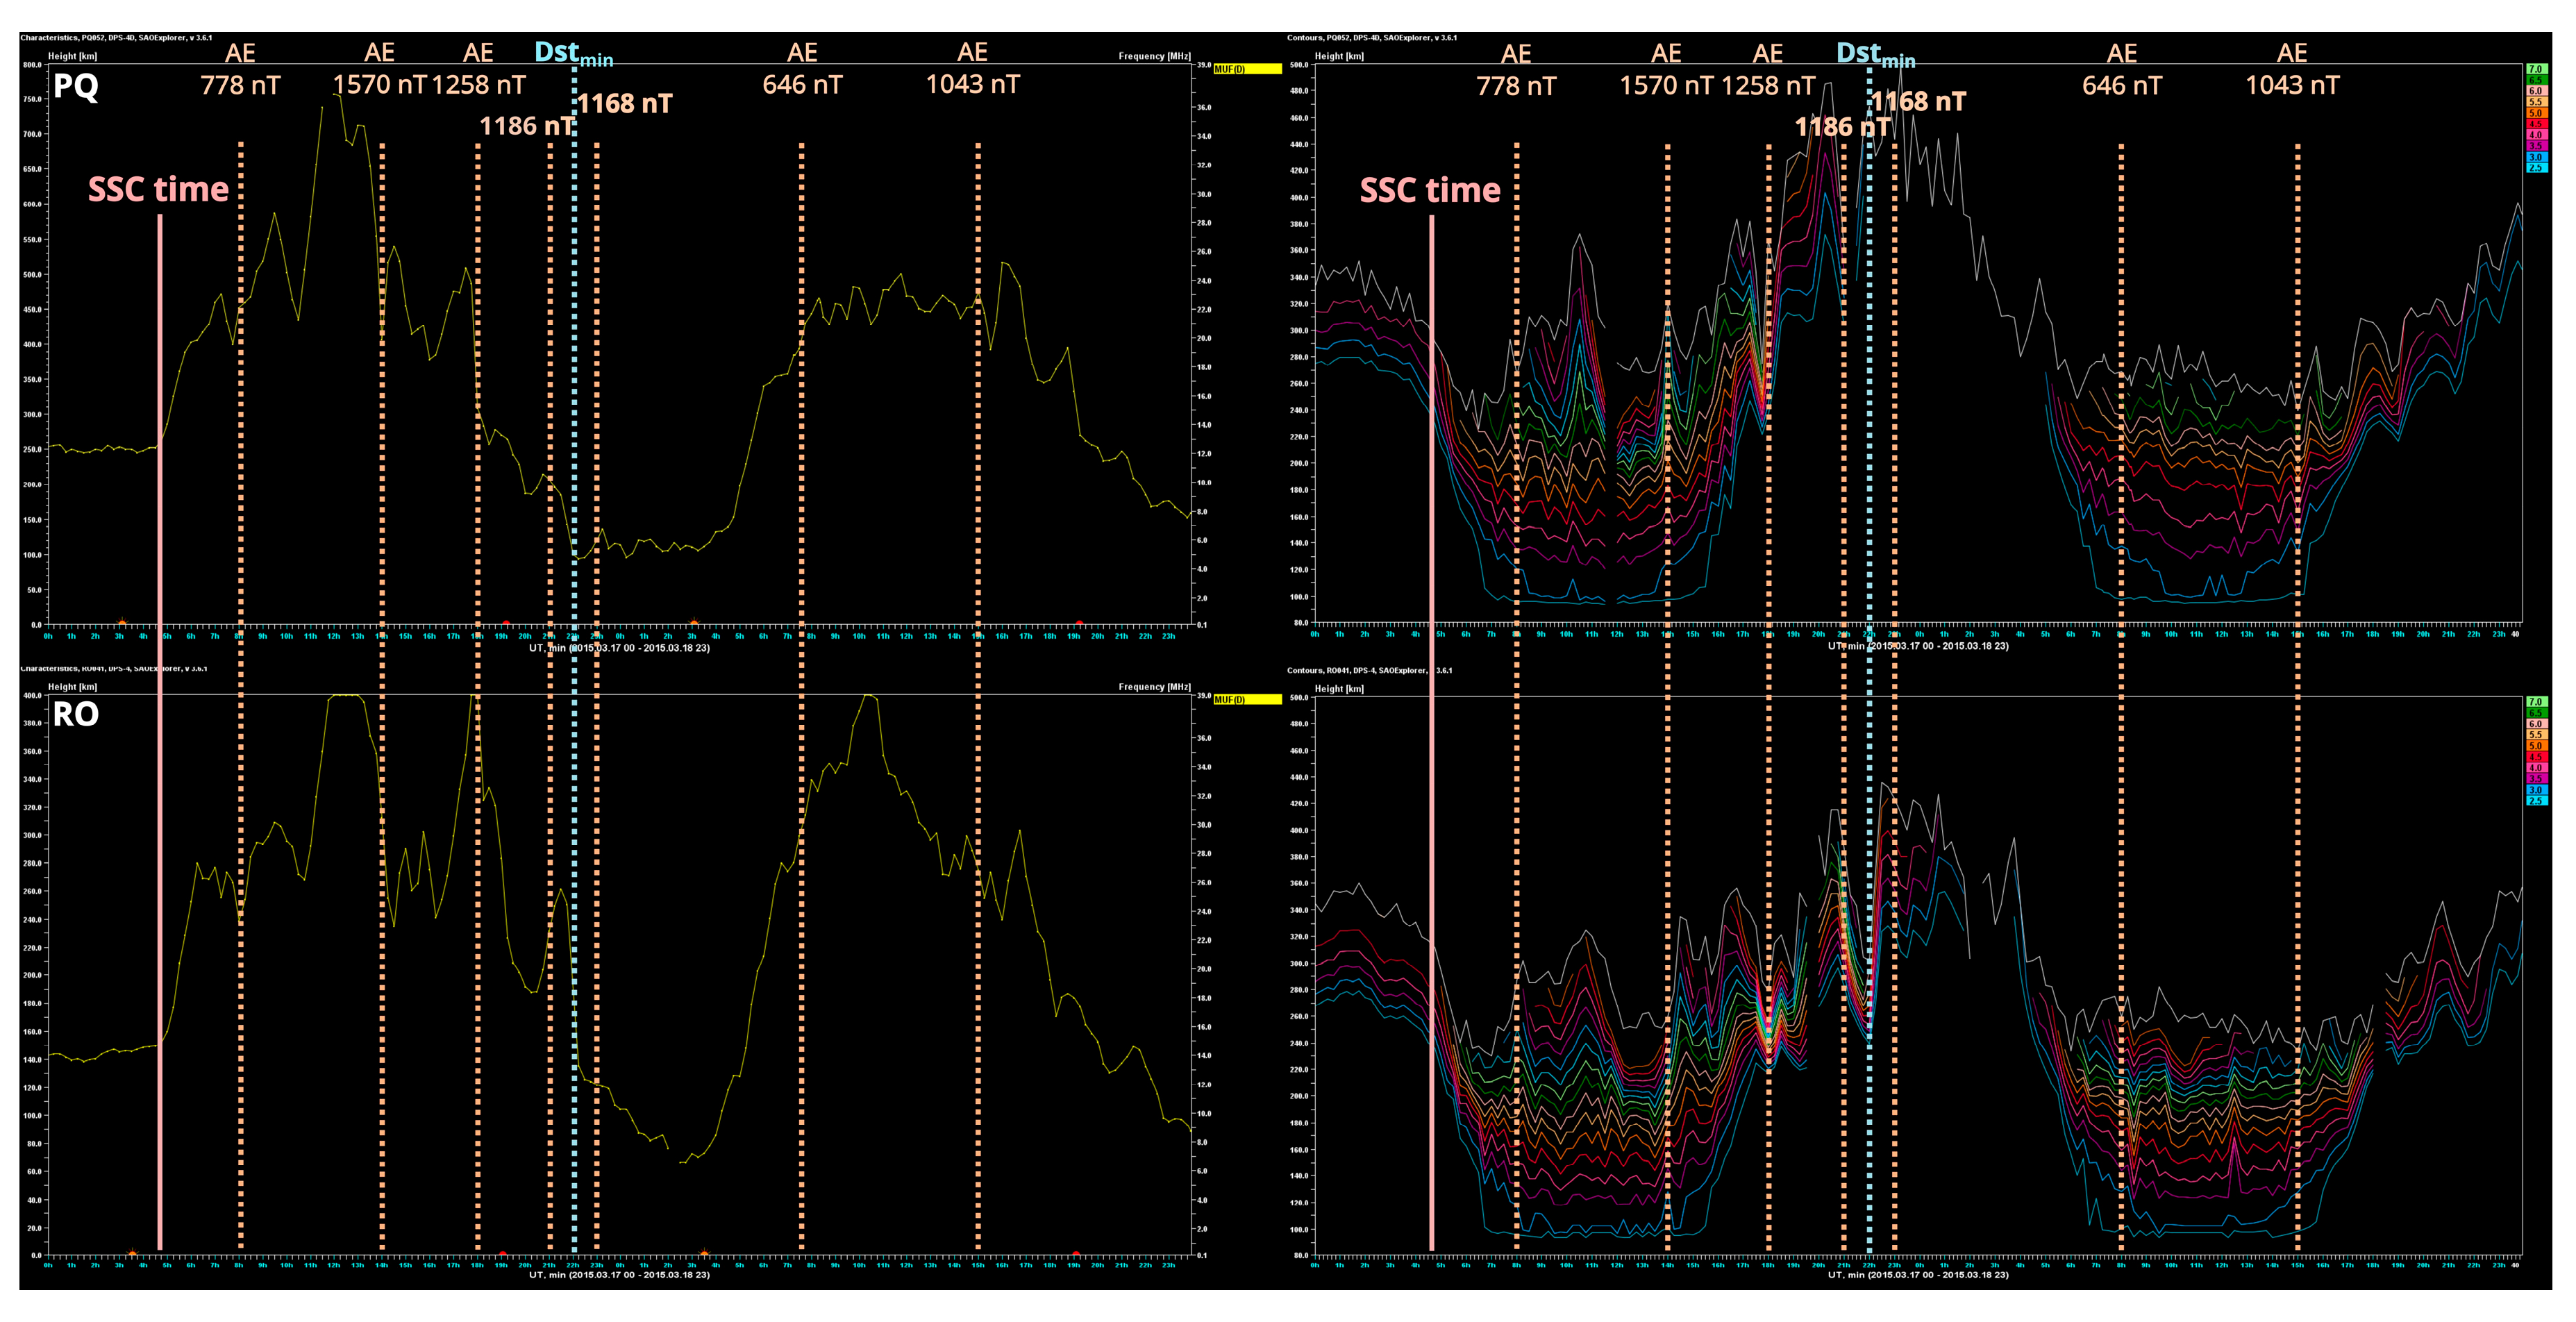
Task: Click the Height [km] axis label in RO panel
Action: (x=72, y=687)
